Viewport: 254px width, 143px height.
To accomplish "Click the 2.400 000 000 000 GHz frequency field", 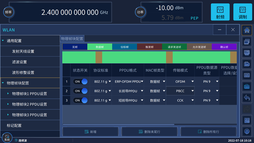I will coord(60,12).
